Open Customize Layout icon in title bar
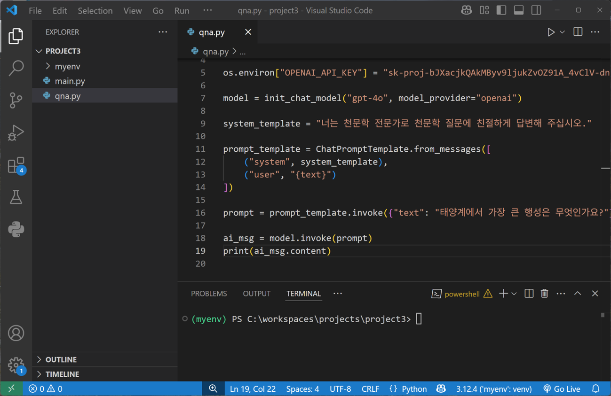The height and width of the screenshot is (396, 611). pos(484,10)
